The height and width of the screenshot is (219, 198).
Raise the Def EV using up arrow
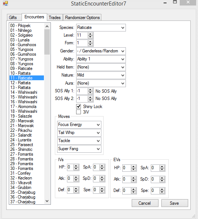pos(133,189)
